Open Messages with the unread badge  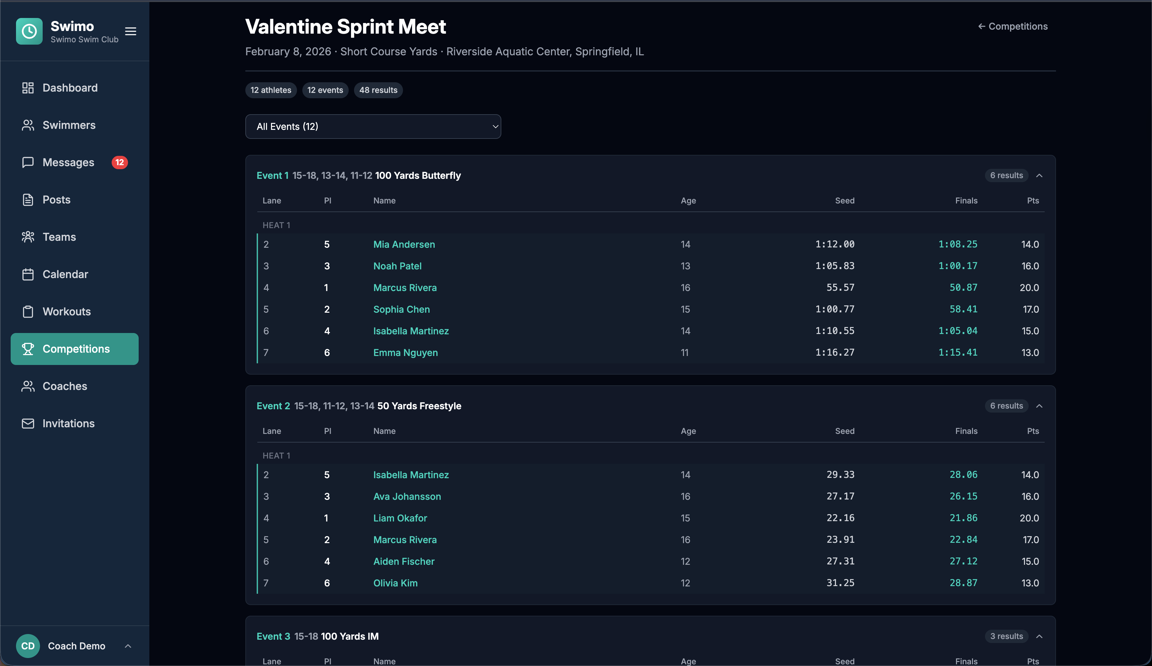coord(28,162)
